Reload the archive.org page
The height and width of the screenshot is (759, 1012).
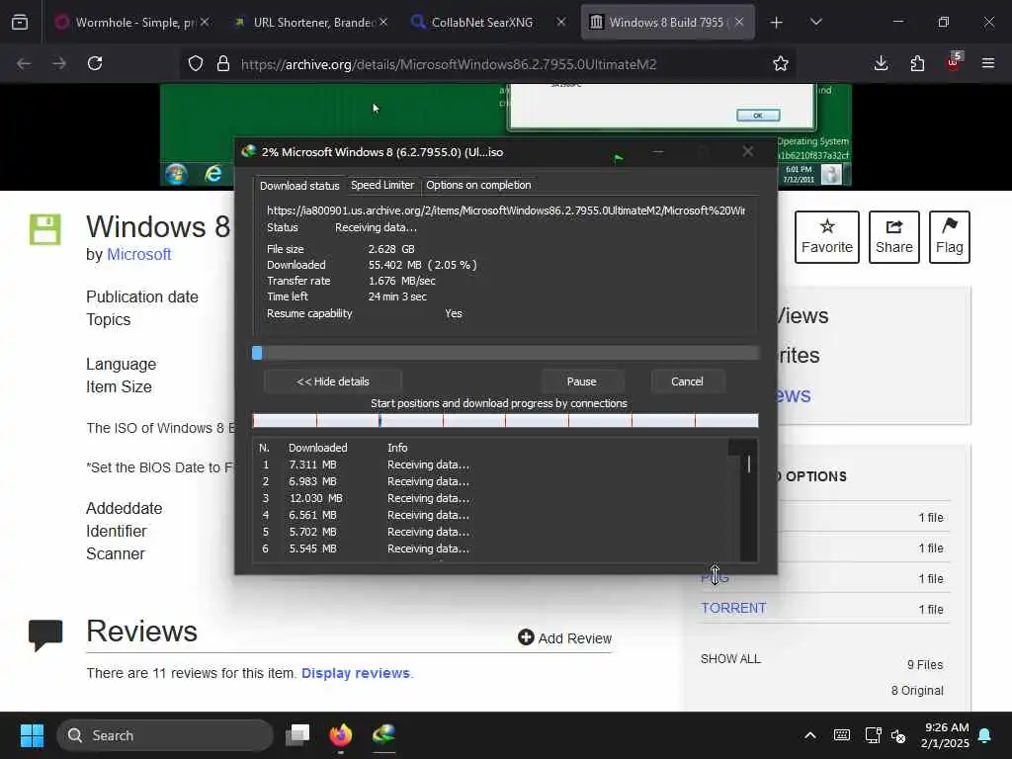(x=95, y=63)
